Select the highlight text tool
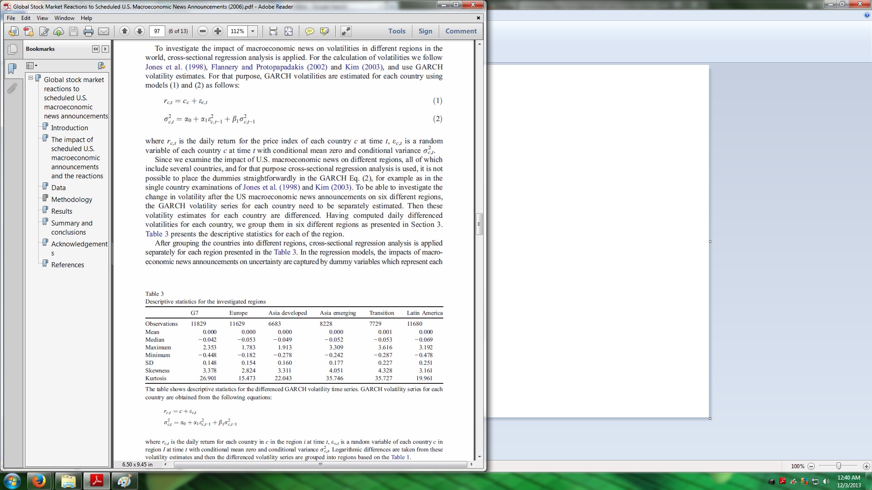Viewport: 872px width, 490px height. point(324,31)
